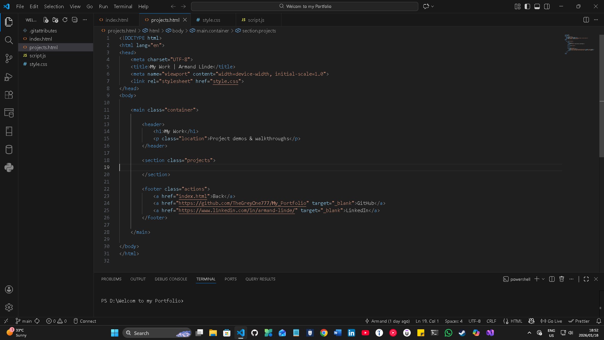Select the Source Control icon
Viewport: 604px width, 340px height.
pyautogui.click(x=9, y=58)
